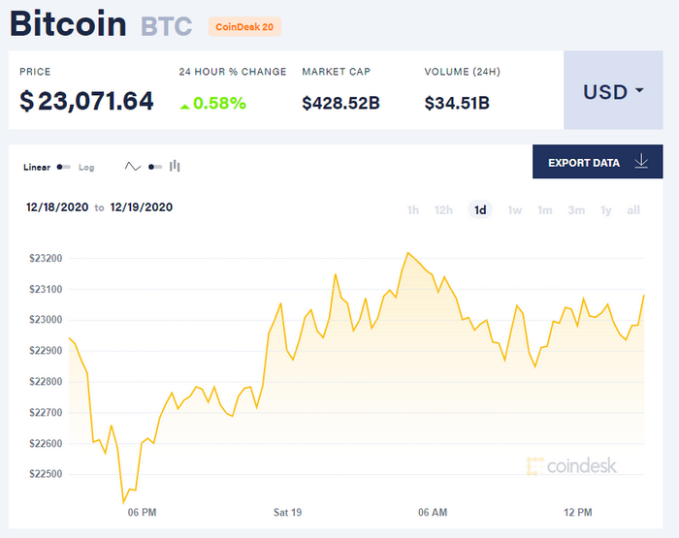Click the candlestick chart type icon
The width and height of the screenshot is (679, 538).
(x=175, y=167)
